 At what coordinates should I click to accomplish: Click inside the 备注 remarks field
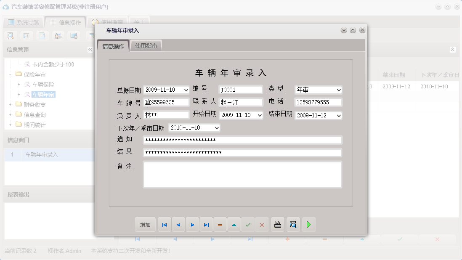click(x=242, y=173)
